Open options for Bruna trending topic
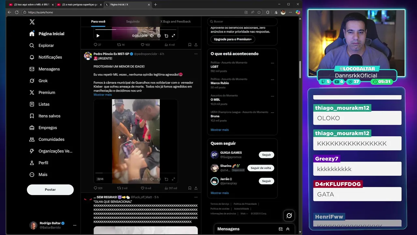Viewport: 417px width, 235px height. tap(272, 113)
